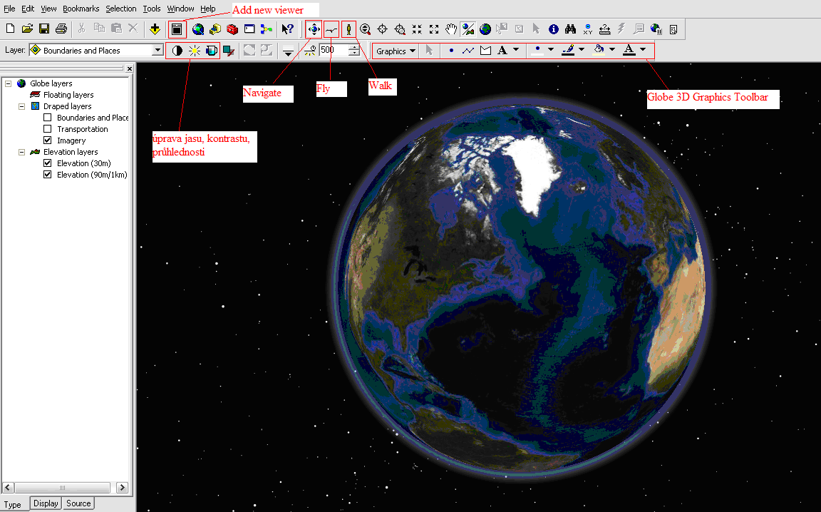
Task: Open the fill color dropdown arrow
Action: click(x=612, y=50)
